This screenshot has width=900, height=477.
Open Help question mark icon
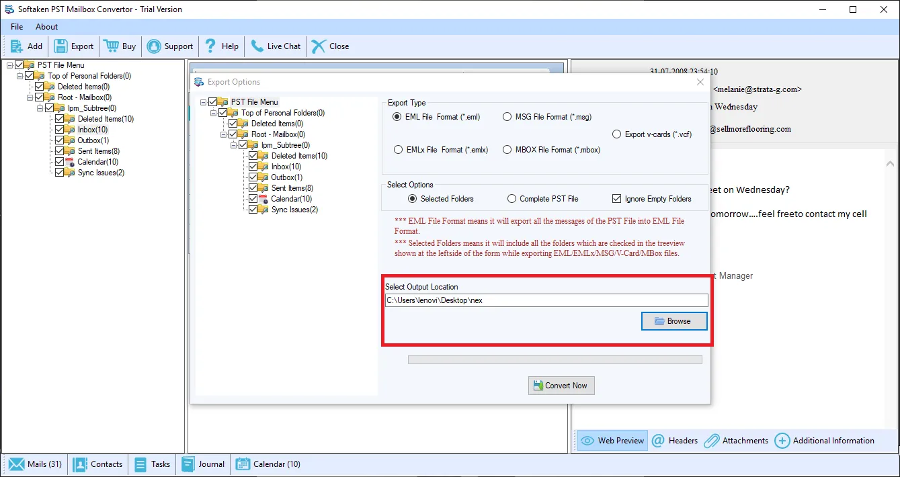pyautogui.click(x=210, y=46)
